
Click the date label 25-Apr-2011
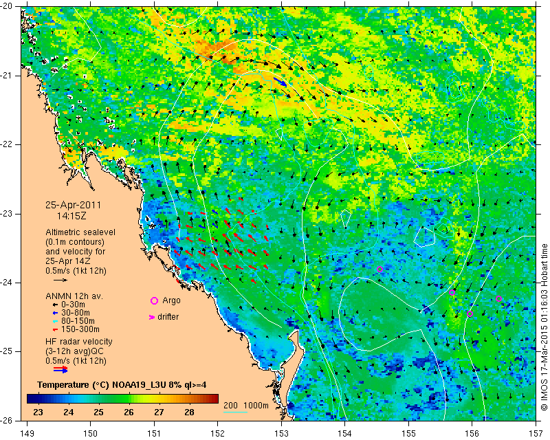[73, 205]
